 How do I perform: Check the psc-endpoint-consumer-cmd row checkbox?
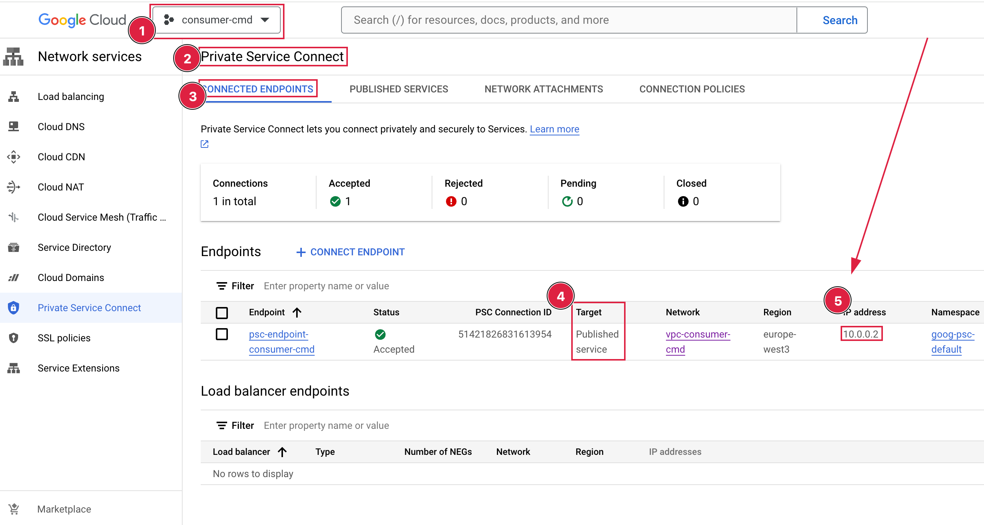pos(221,334)
